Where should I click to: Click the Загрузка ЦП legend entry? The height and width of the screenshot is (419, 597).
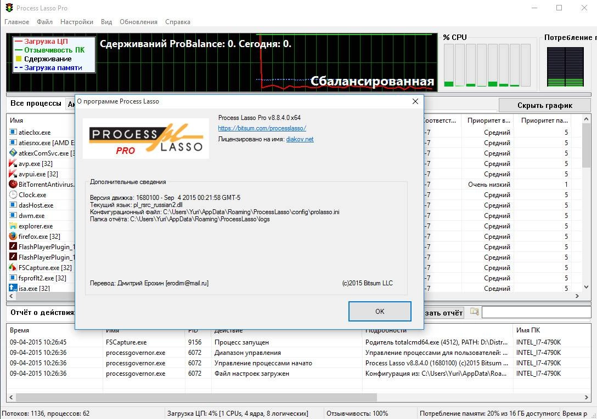[46, 42]
